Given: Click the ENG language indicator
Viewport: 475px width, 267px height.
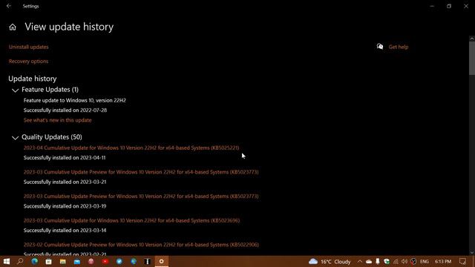Looking at the screenshot, I should (x=425, y=261).
